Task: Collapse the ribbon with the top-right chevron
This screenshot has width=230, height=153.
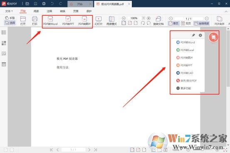Action: [x=226, y=12]
